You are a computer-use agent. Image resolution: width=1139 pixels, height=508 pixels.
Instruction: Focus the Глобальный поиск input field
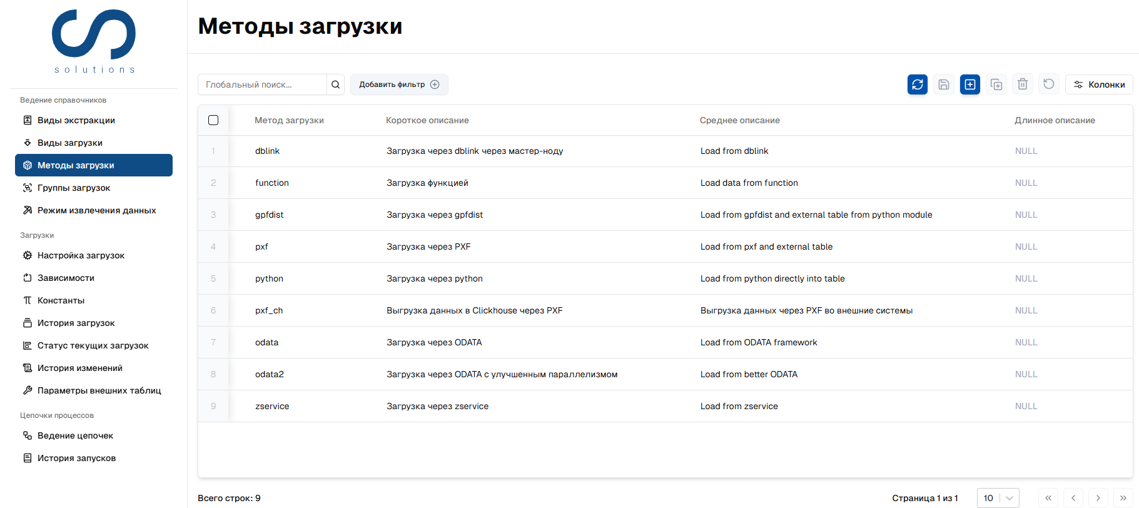coord(263,84)
